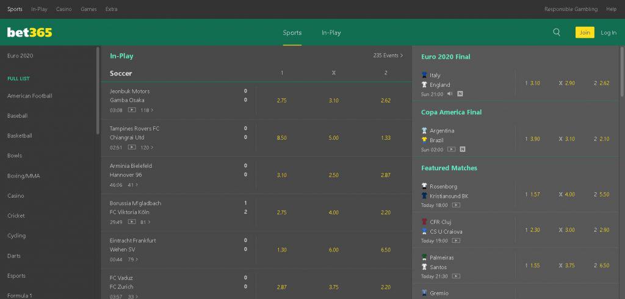Switch to In-Play tab in green header
This screenshot has height=299, width=625.
(331, 33)
